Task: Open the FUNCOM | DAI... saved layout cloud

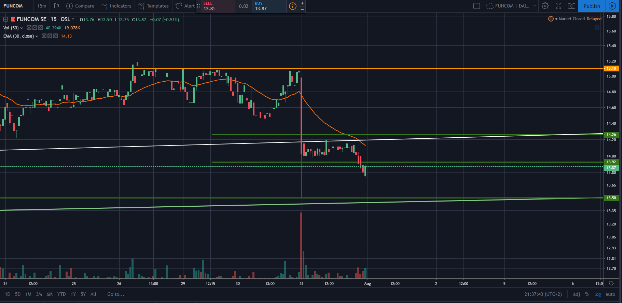Action: (507, 6)
